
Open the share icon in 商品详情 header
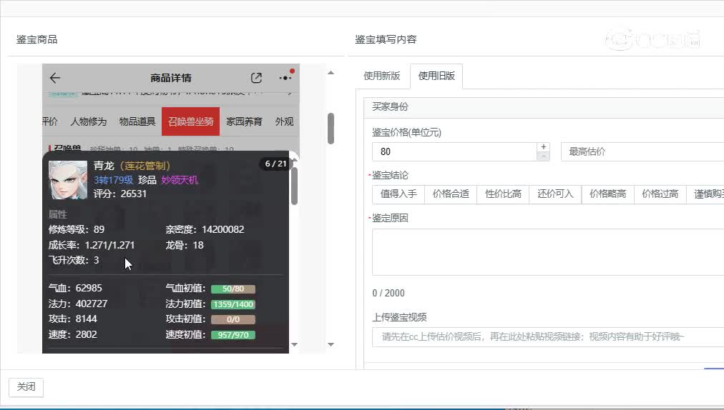[256, 78]
